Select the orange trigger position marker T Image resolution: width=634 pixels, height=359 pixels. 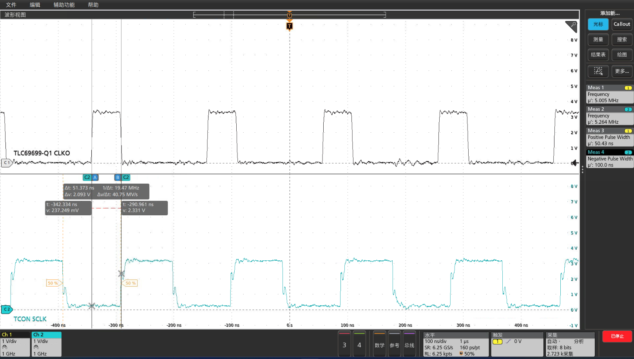coord(290,26)
